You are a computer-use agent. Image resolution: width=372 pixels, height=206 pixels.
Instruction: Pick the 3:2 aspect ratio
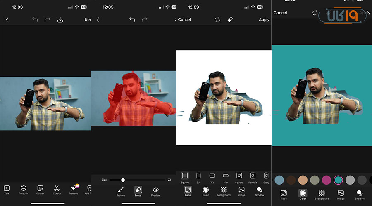pyautogui.click(x=212, y=176)
